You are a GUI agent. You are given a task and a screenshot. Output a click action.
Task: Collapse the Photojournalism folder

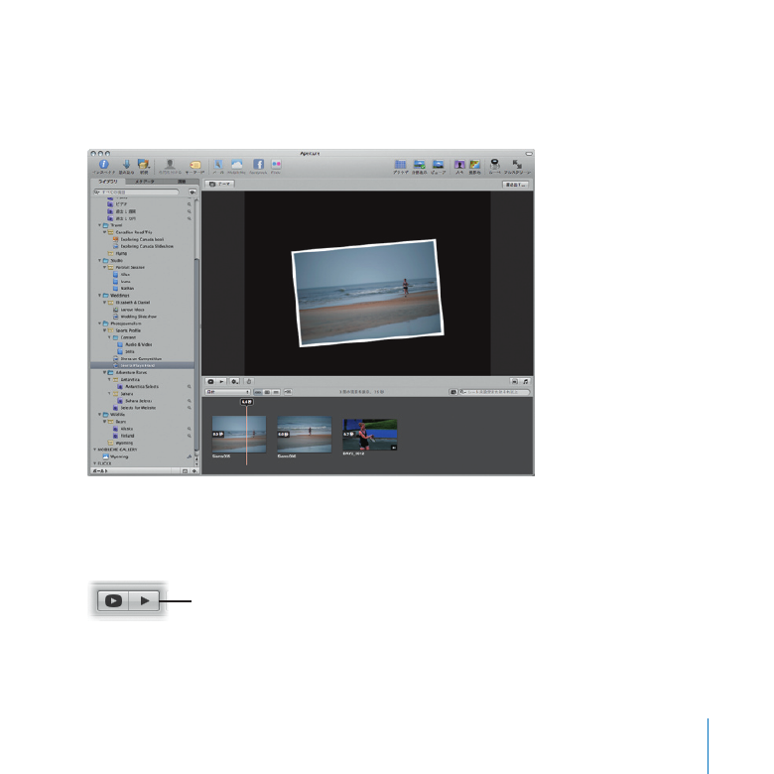click(99, 323)
